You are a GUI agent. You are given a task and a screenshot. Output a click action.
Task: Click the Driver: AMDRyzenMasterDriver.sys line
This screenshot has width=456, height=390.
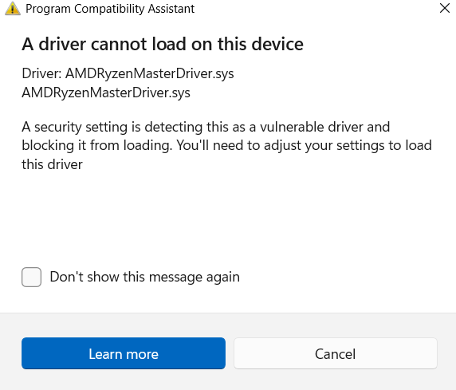point(128,73)
